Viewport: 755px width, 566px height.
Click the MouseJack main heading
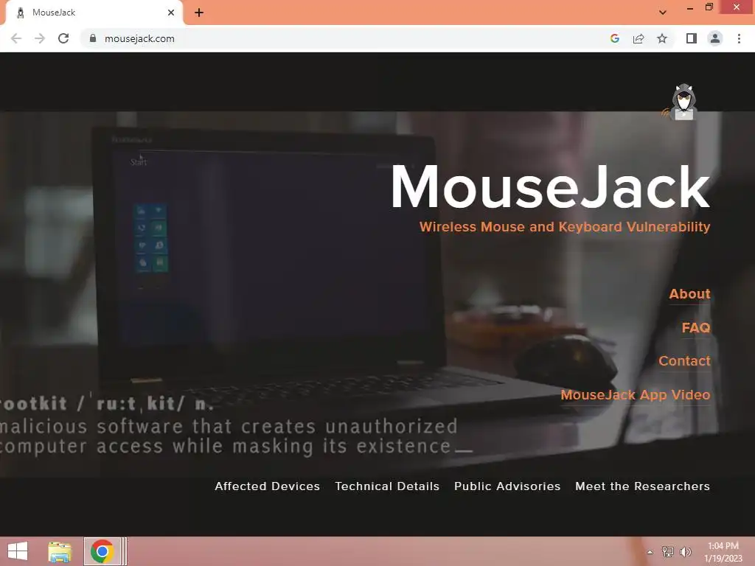pos(550,186)
